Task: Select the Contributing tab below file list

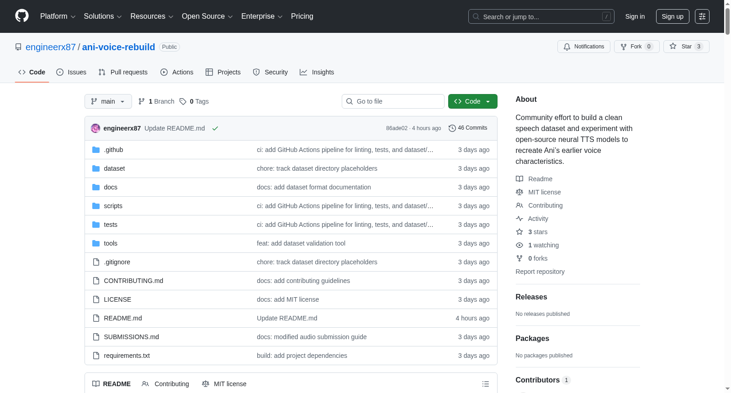Action: coord(165,384)
